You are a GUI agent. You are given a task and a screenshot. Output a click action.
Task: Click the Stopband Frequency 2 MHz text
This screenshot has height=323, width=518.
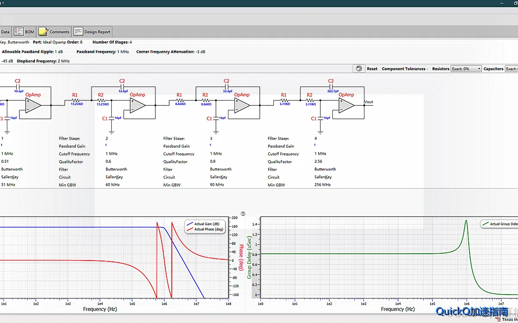pos(43,61)
